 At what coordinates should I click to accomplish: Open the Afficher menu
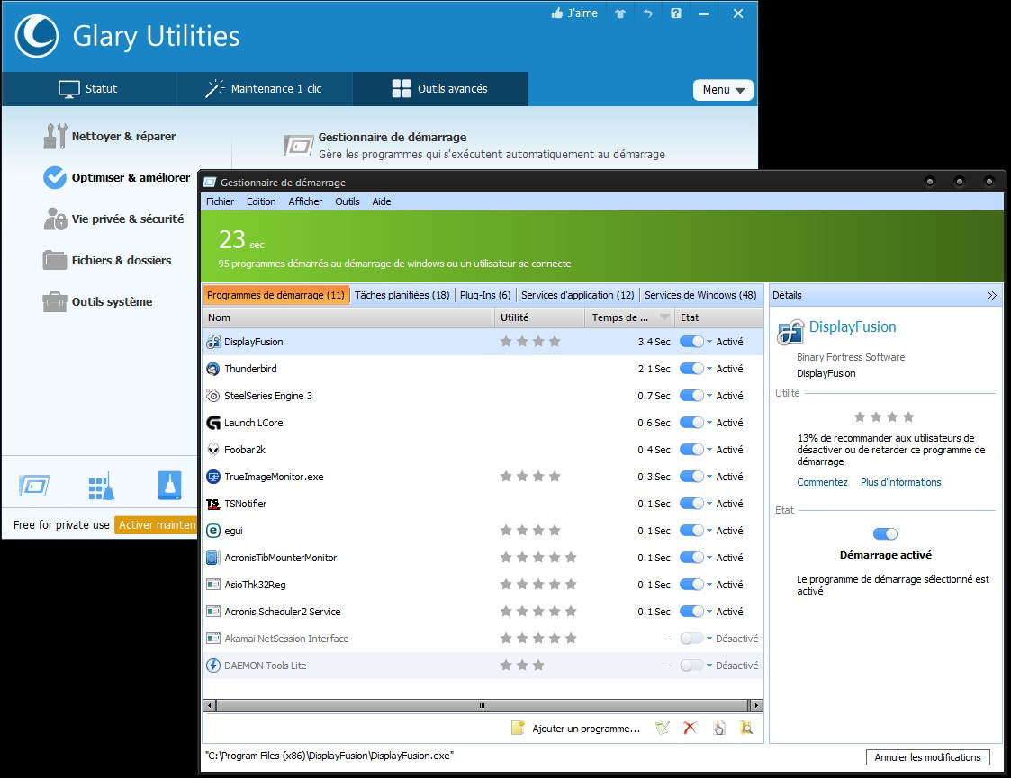pos(305,201)
